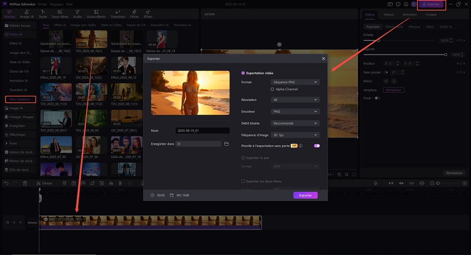Screen dimensions: 471x255
Task: Click the trash delete icon in timeline toolbar
Action: point(25,183)
